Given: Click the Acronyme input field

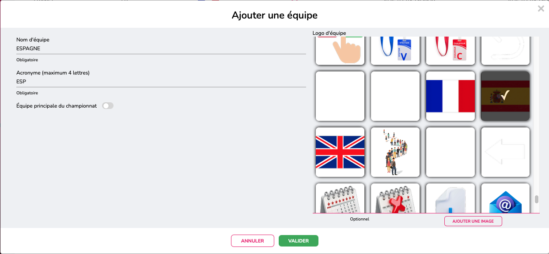Looking at the screenshot, I should (161, 82).
